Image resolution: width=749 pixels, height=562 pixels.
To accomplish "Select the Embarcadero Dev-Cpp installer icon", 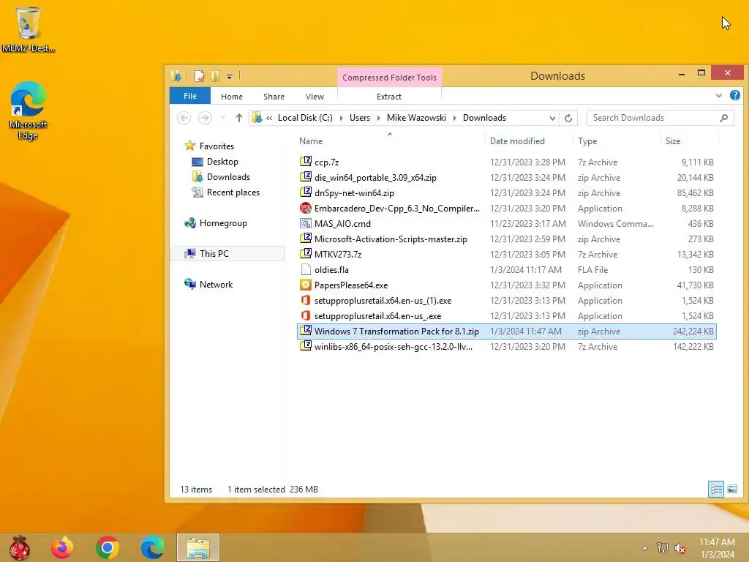I will point(306,208).
